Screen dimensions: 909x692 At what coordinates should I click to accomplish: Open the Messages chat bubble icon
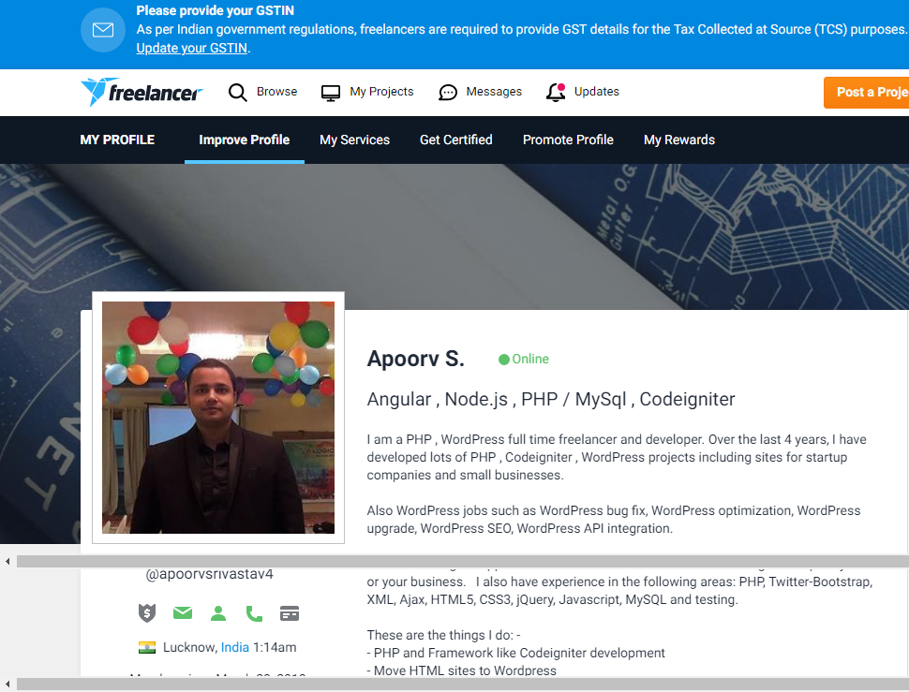click(x=448, y=93)
